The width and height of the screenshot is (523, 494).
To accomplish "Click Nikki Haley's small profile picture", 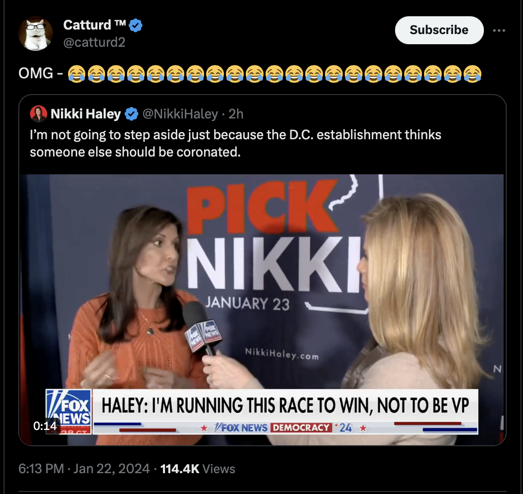I will point(39,114).
